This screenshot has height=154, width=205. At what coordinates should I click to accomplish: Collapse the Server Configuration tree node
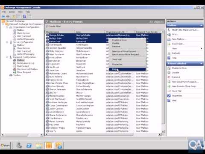point(7,42)
